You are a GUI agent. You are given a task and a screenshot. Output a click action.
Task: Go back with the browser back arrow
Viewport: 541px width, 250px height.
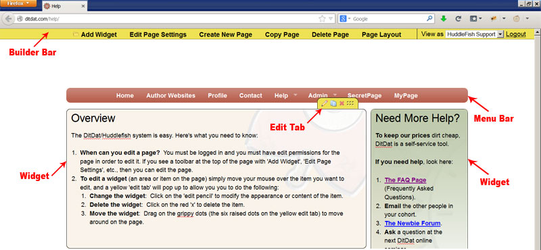[x=9, y=19]
